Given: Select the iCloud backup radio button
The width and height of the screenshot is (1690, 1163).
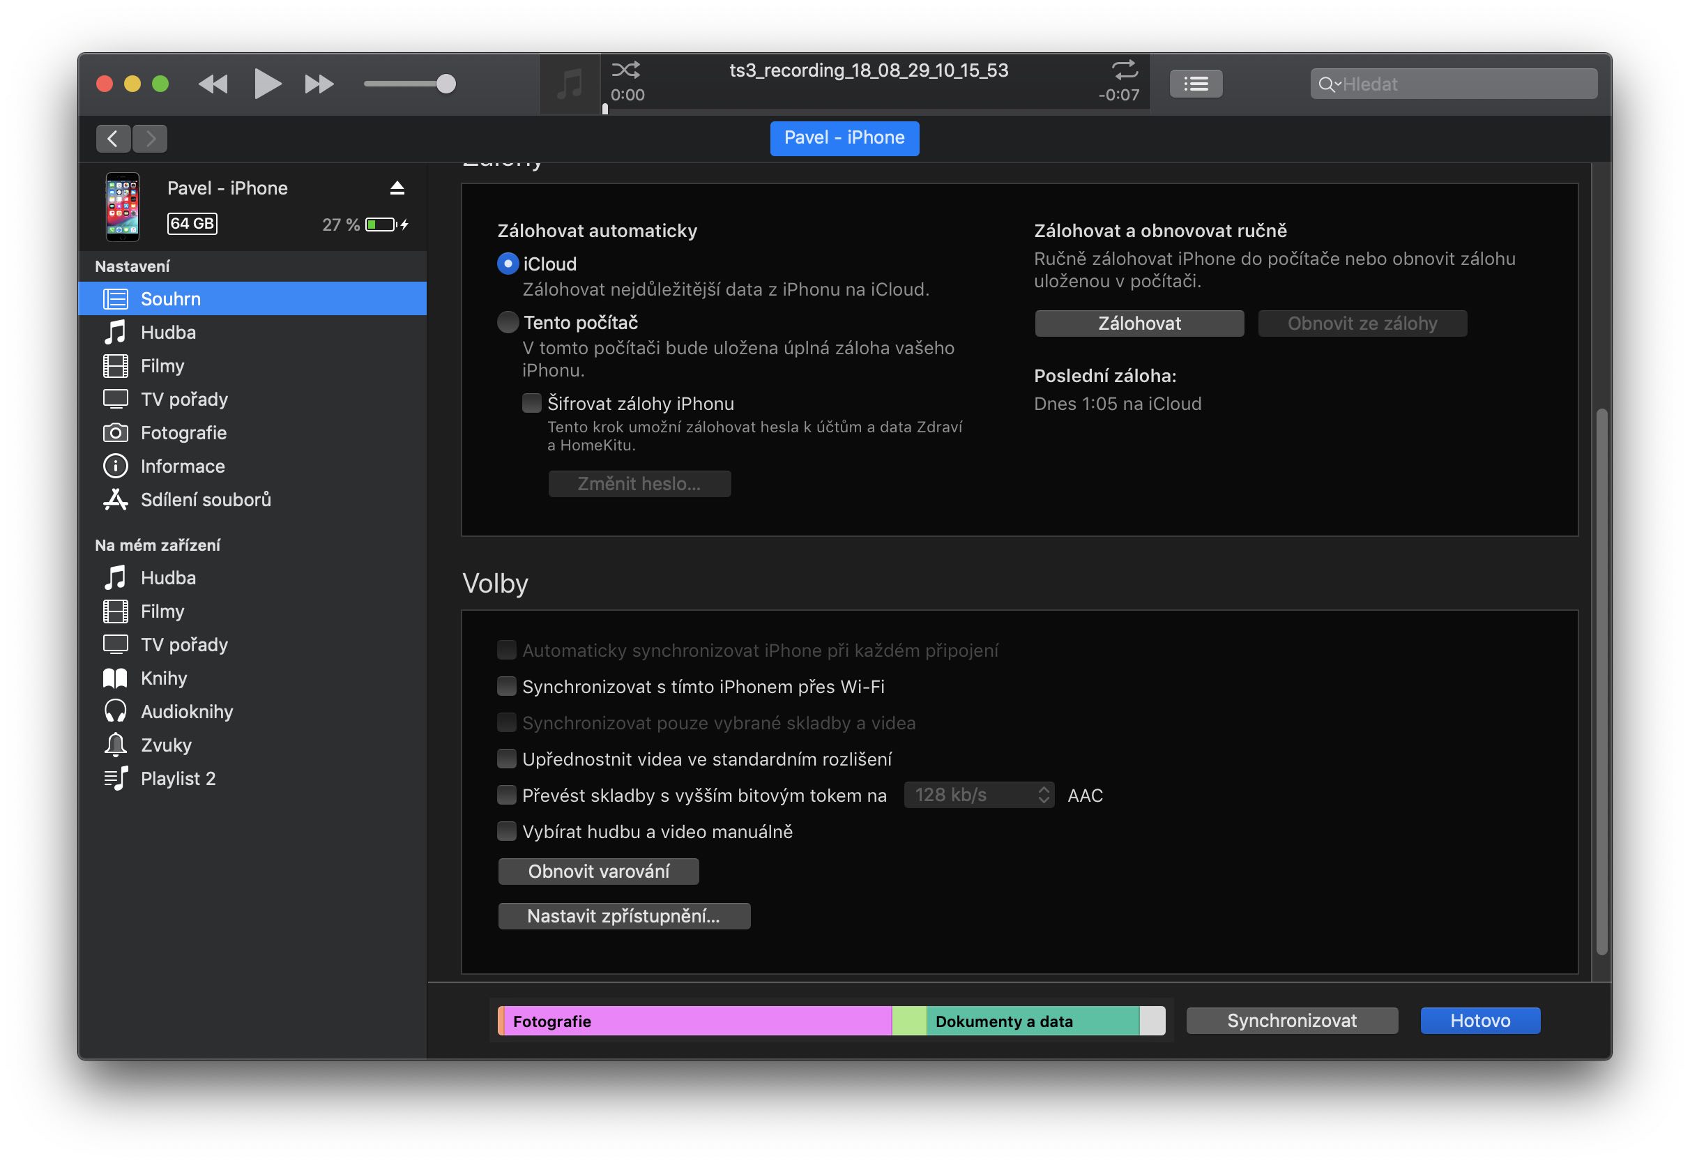Looking at the screenshot, I should (508, 264).
